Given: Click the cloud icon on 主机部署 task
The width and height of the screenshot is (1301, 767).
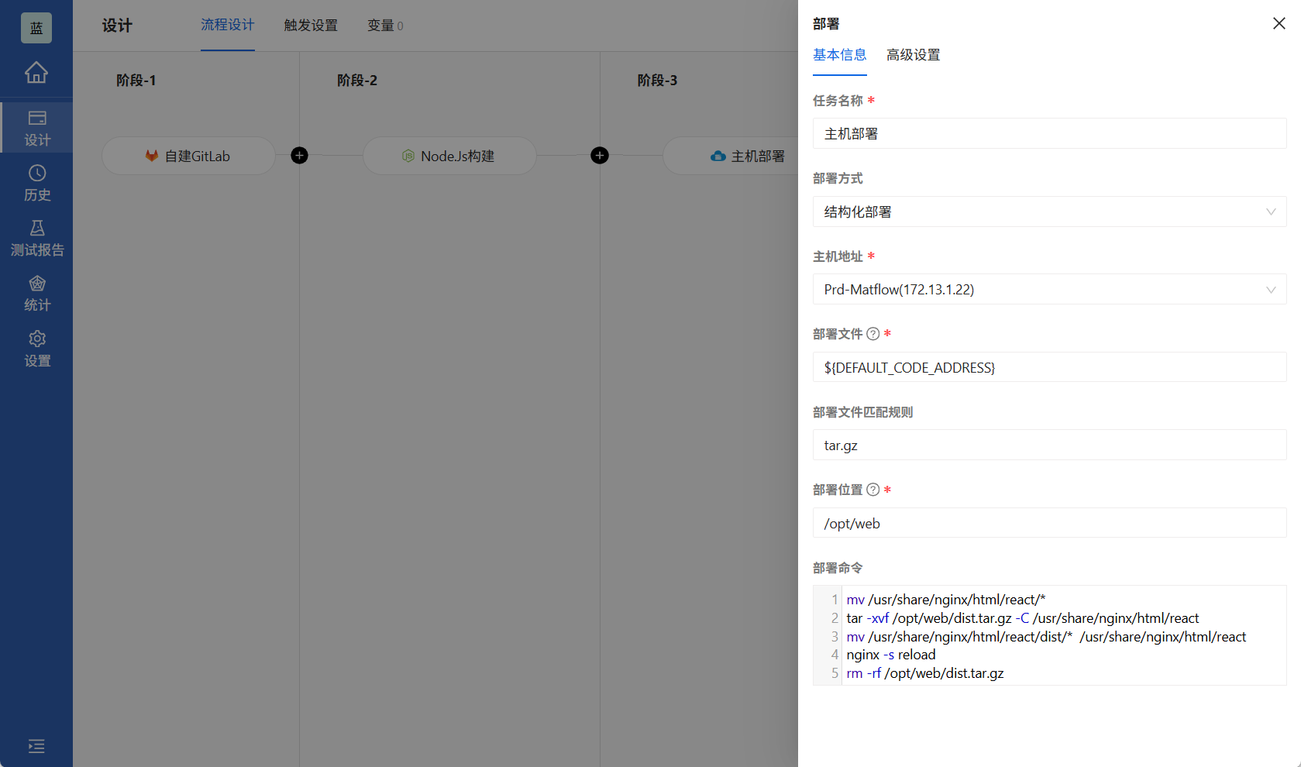Looking at the screenshot, I should click(x=717, y=156).
